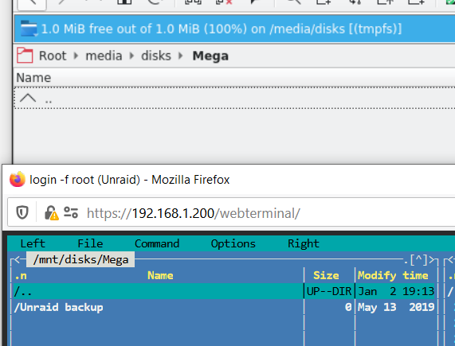Open the File menu in Midnight Commander
The width and height of the screenshot is (455, 346).
[x=90, y=243]
